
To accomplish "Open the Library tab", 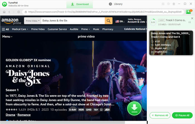I will click(x=116, y=4).
